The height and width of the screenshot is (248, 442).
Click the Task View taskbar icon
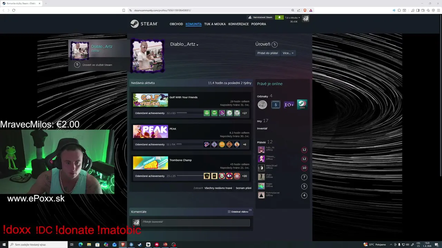[x=72, y=245]
